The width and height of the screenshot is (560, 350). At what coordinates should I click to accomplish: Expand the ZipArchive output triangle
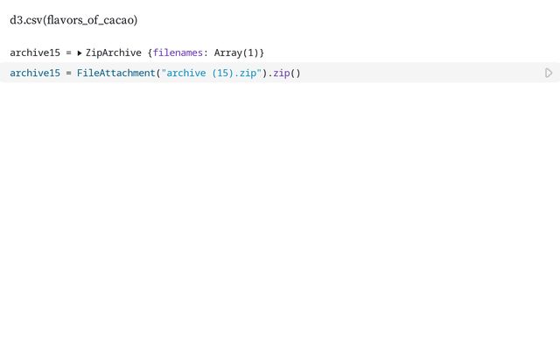[80, 53]
